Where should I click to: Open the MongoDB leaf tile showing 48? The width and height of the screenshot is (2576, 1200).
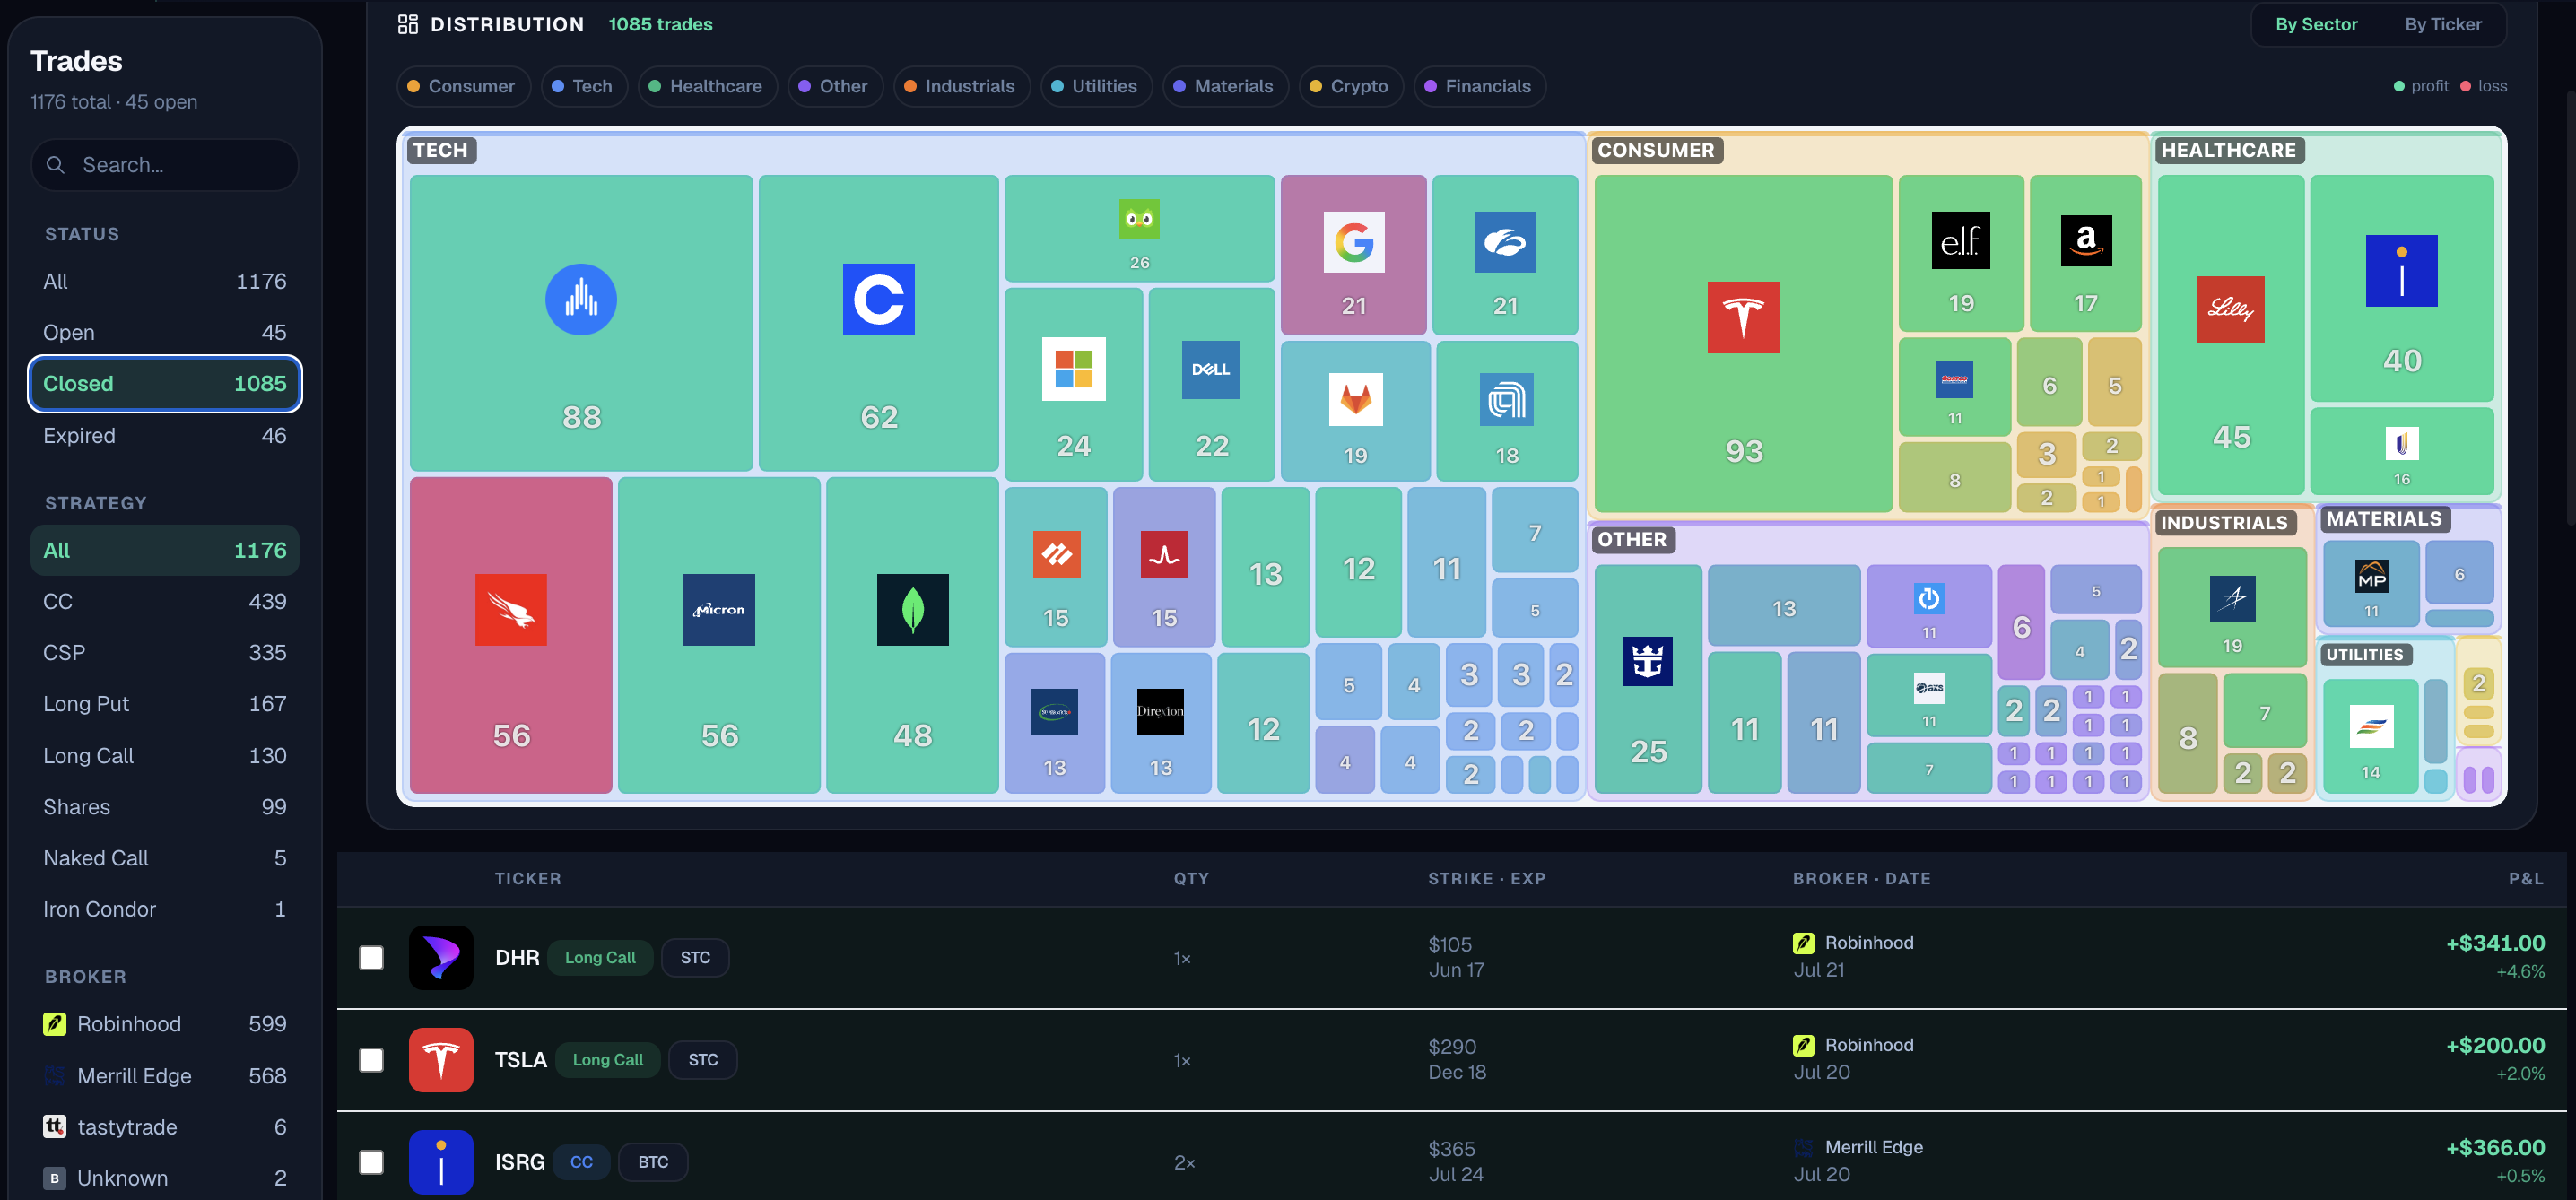[912, 635]
